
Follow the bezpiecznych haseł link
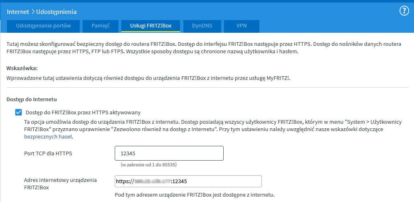48,137
